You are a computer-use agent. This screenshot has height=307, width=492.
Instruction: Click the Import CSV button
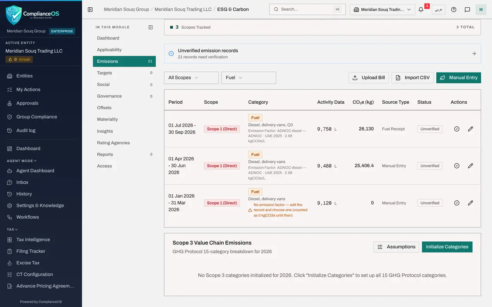point(412,78)
